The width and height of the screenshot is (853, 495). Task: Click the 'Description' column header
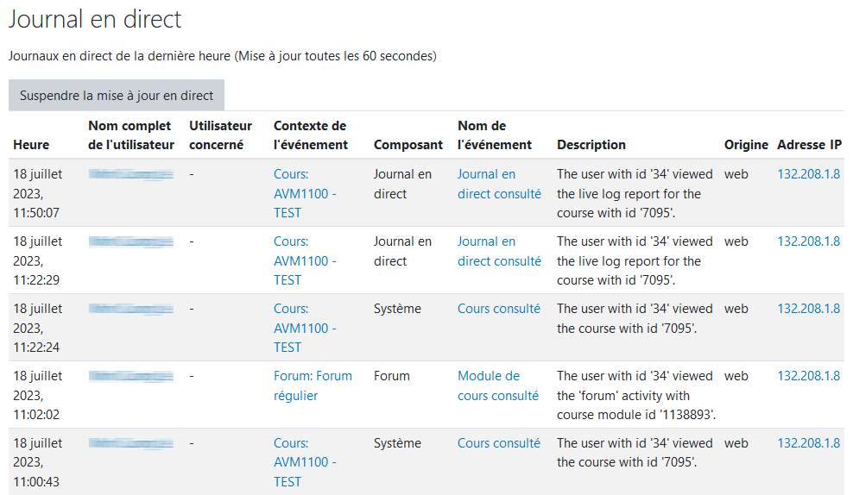591,145
